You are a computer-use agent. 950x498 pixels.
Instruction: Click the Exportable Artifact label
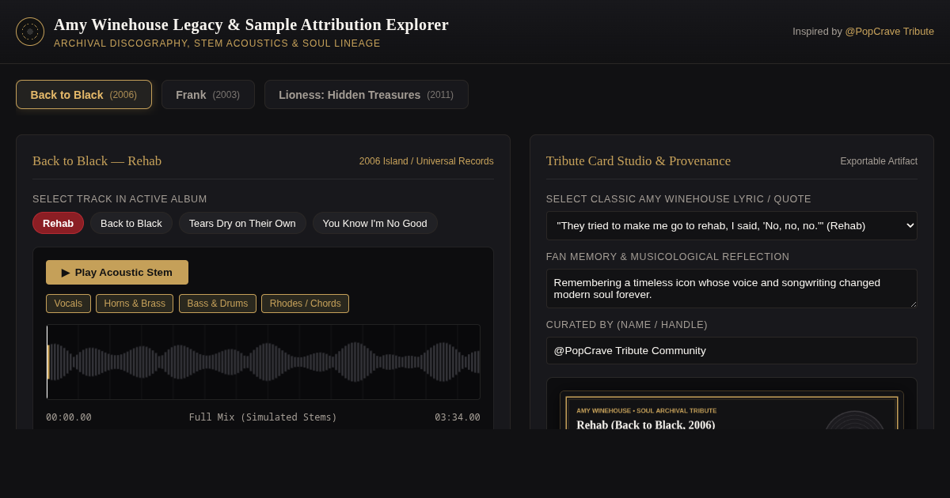tap(879, 161)
